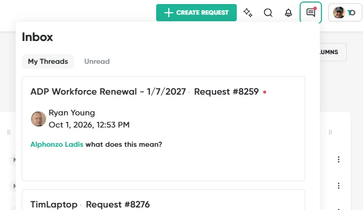The width and height of the screenshot is (363, 210).
Task: Switch to the My Threads tab
Action: [48, 61]
